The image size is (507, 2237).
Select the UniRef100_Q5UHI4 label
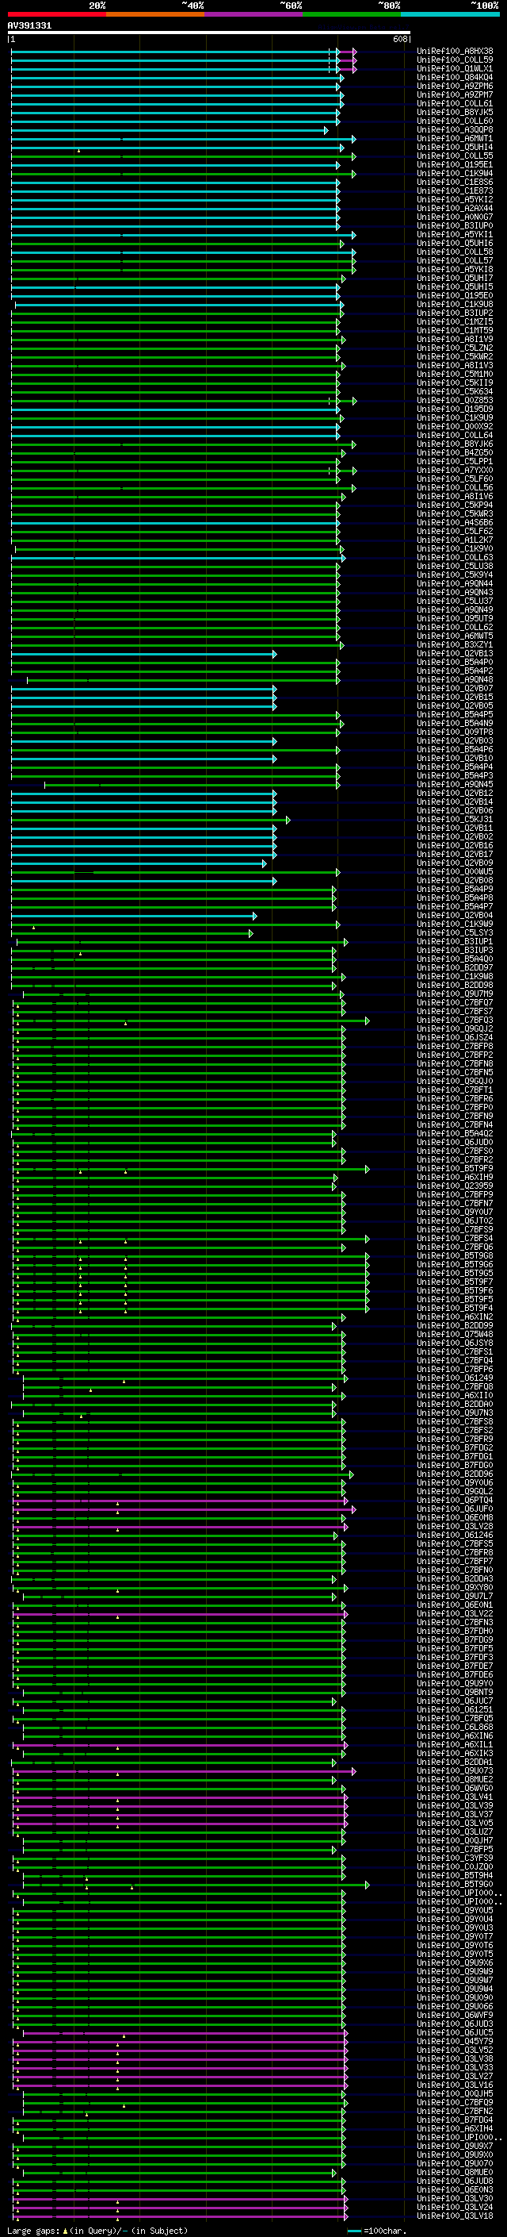(455, 147)
